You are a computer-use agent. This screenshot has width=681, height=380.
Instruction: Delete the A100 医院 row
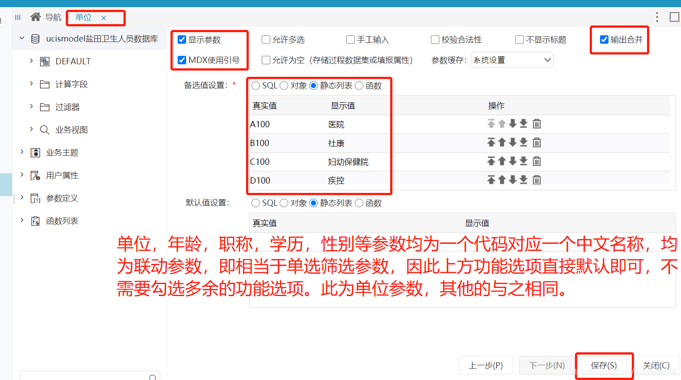(537, 124)
